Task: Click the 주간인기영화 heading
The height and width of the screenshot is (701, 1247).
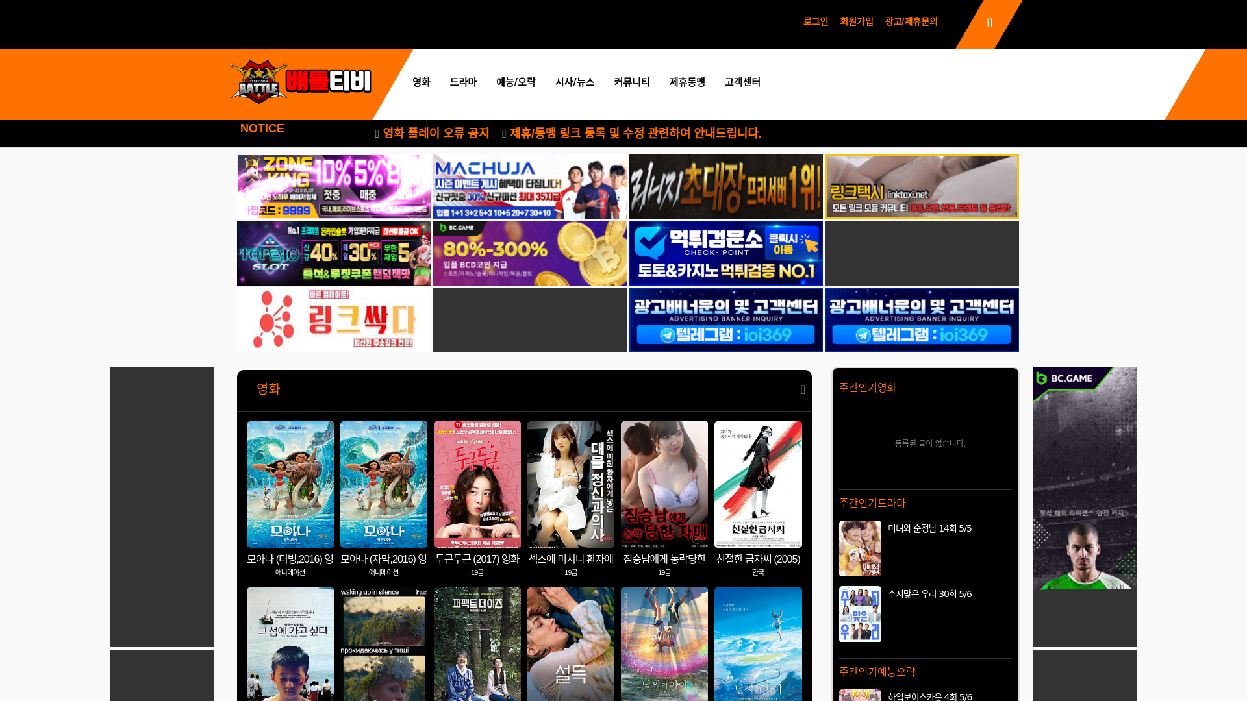Action: 868,387
